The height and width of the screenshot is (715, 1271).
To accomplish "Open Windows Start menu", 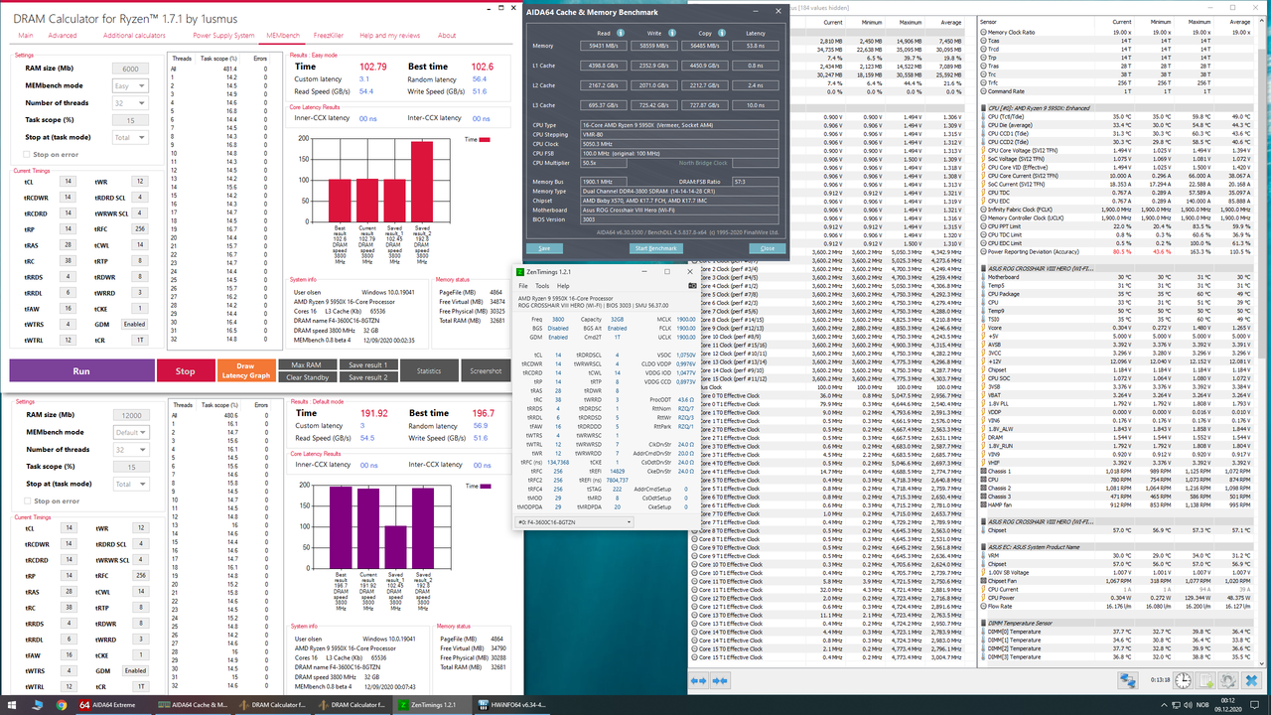I will click(x=11, y=704).
